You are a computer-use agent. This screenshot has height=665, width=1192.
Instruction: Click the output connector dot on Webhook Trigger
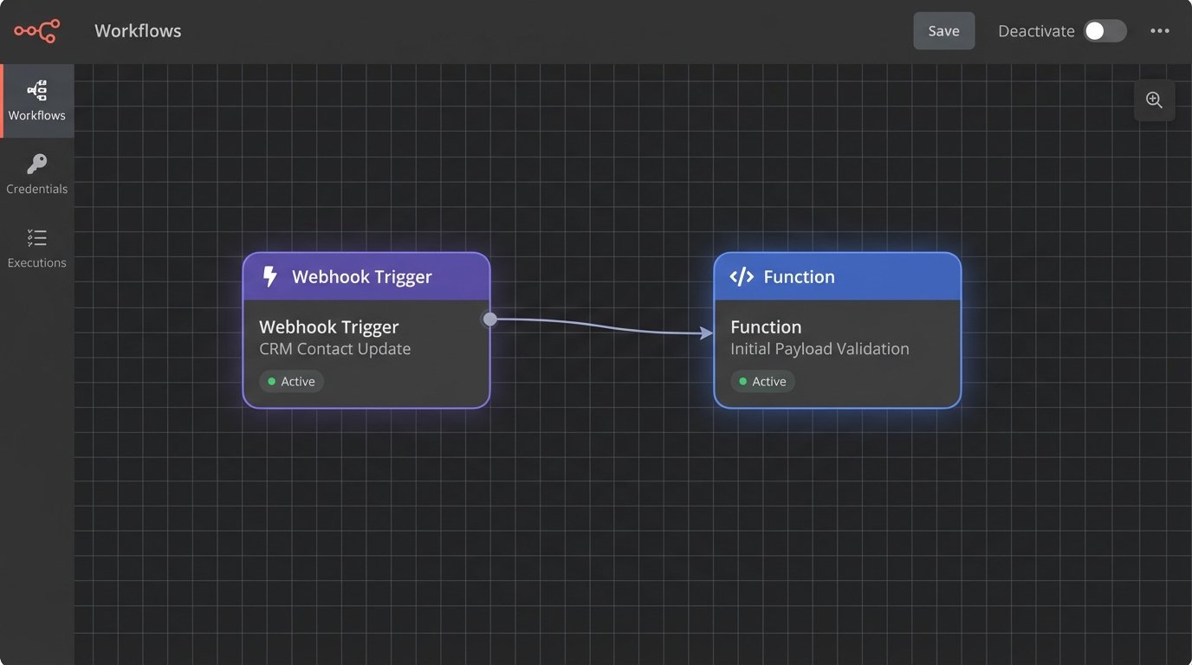(x=489, y=319)
